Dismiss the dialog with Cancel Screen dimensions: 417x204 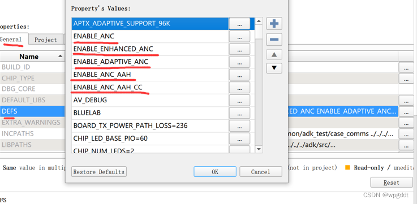click(x=261, y=172)
